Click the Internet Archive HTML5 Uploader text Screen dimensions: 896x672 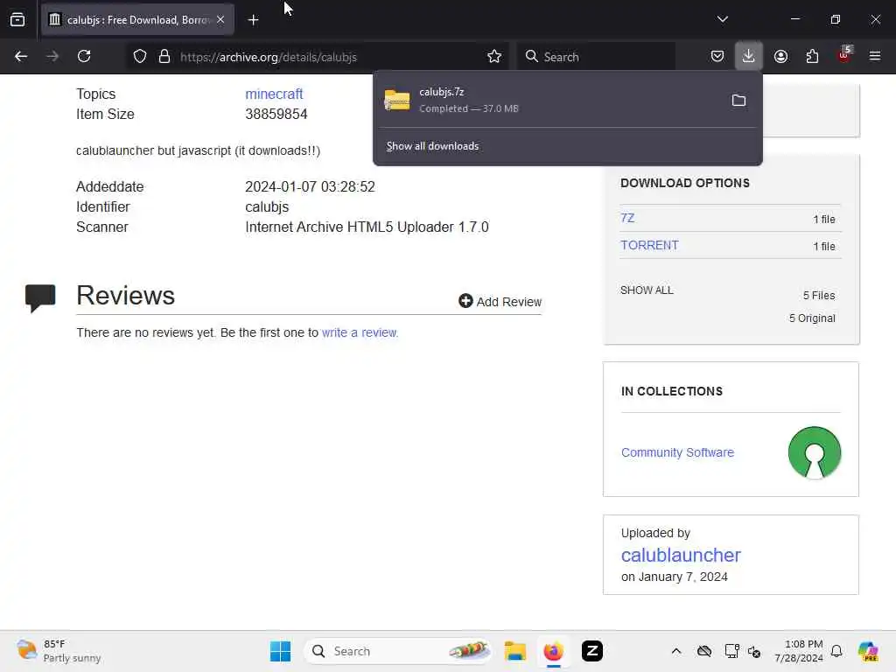tap(367, 227)
